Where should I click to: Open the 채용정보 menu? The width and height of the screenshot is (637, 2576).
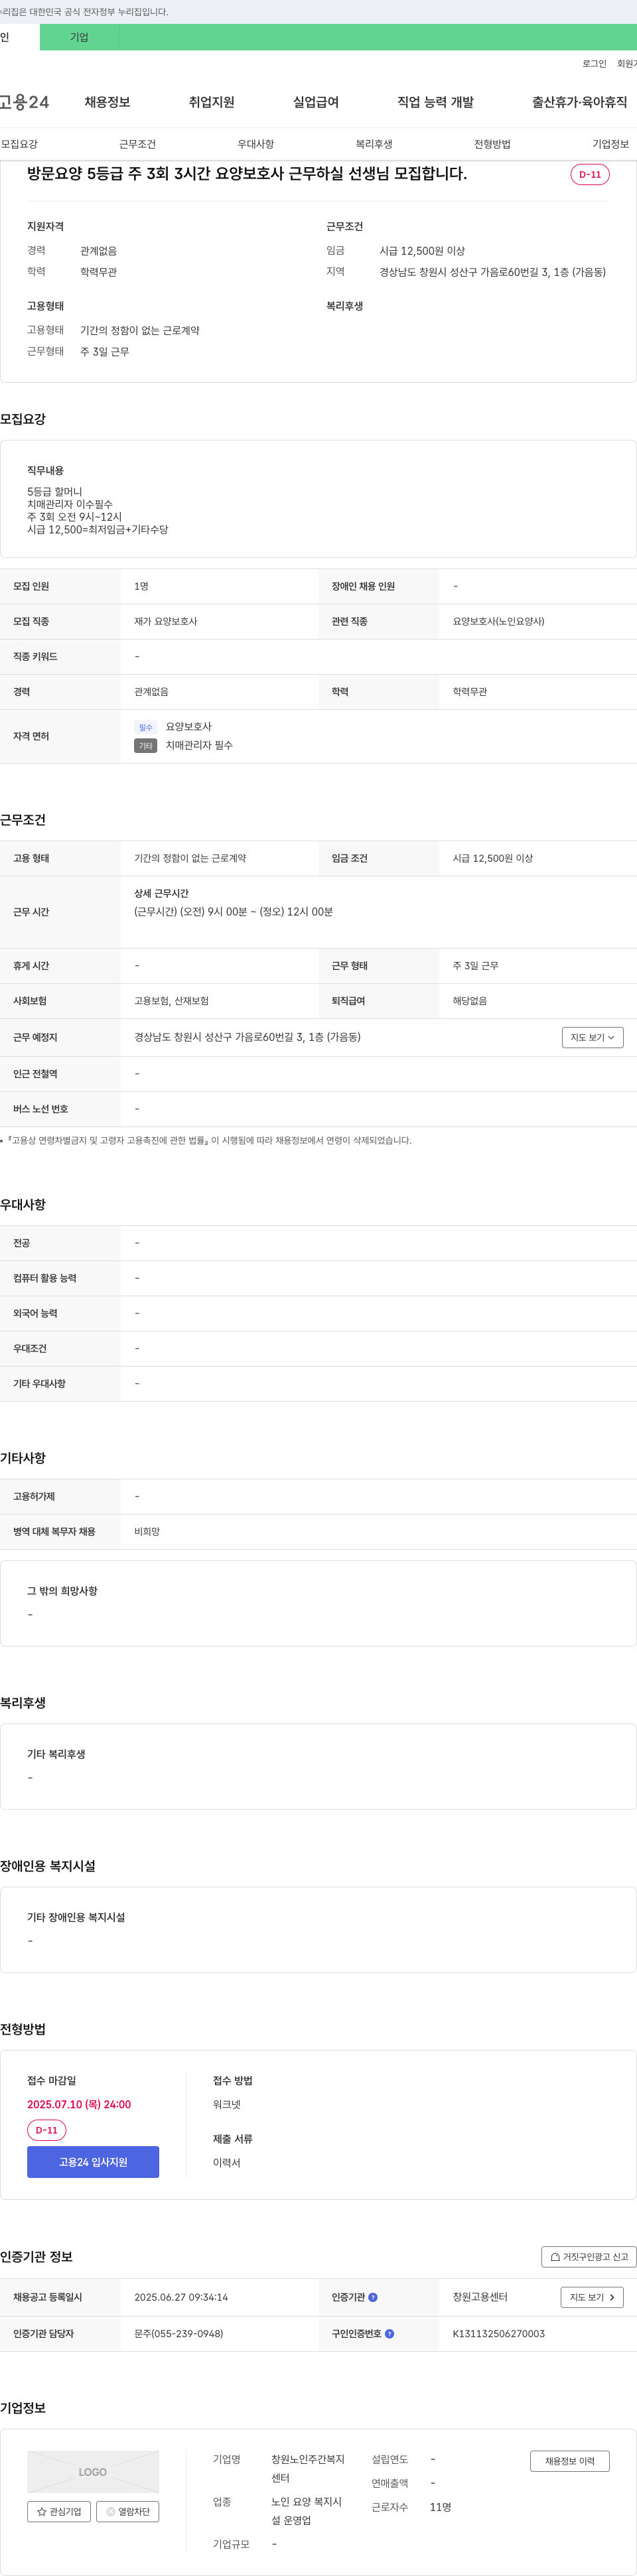[107, 102]
